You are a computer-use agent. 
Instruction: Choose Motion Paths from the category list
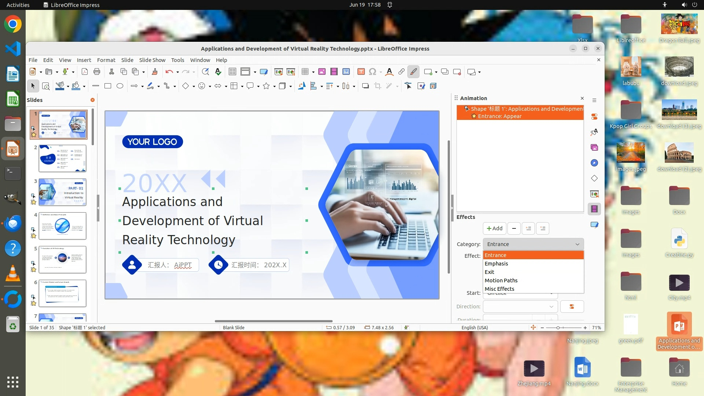pyautogui.click(x=501, y=280)
